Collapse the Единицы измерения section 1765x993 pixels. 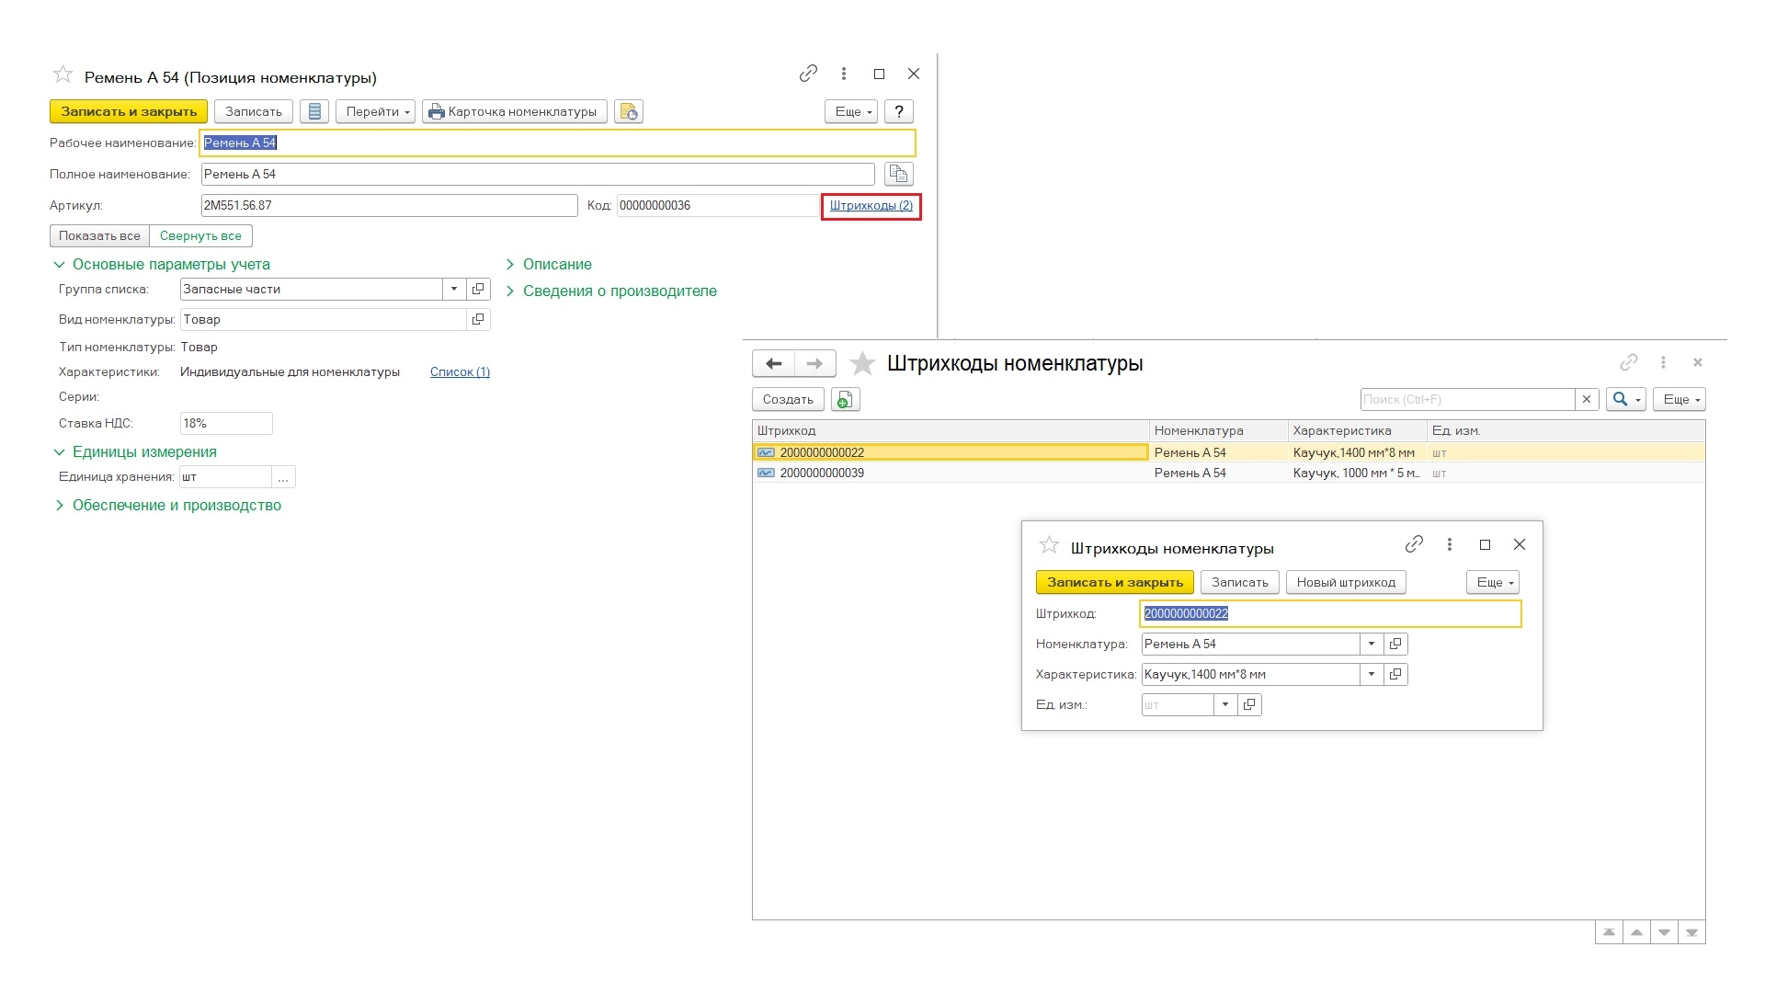click(x=144, y=452)
